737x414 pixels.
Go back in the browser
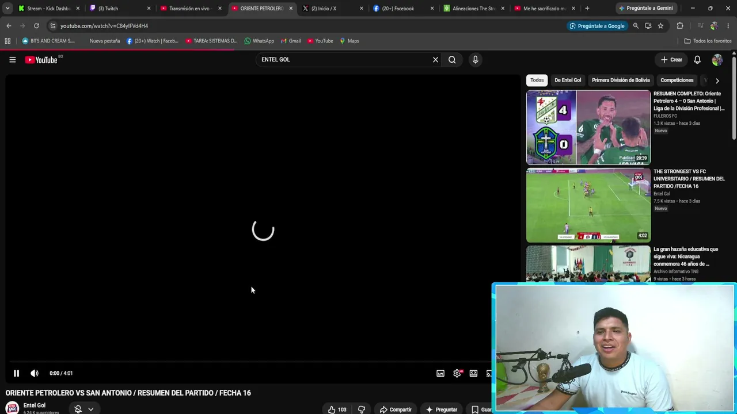tap(9, 26)
